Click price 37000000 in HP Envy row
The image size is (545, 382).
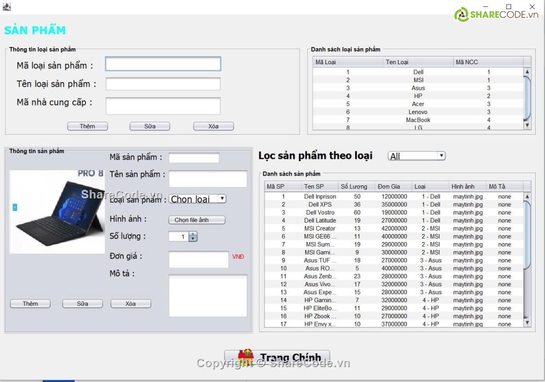(x=394, y=324)
